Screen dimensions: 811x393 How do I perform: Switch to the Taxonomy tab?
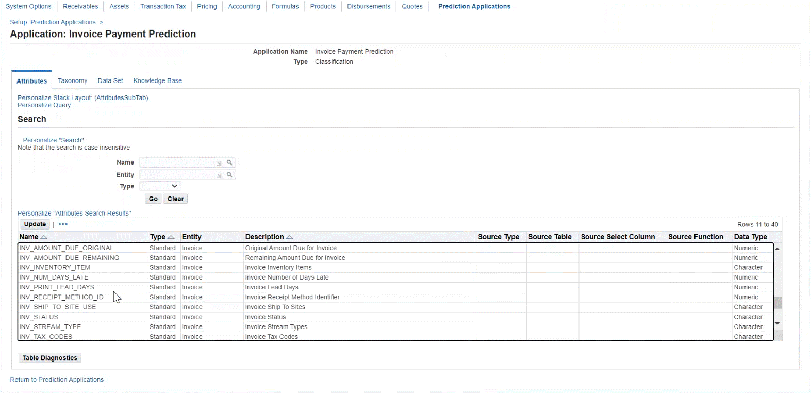click(x=73, y=81)
